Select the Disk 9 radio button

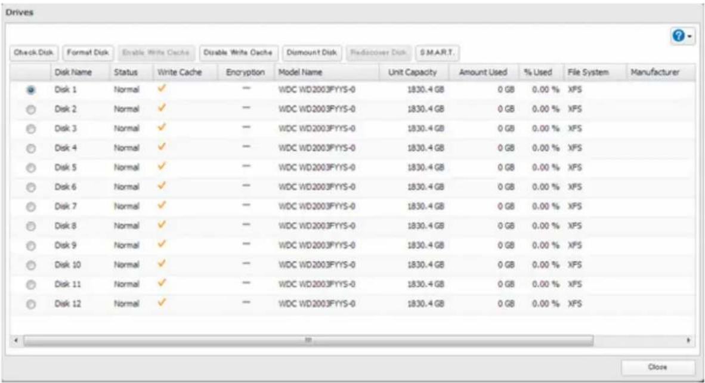pos(30,246)
